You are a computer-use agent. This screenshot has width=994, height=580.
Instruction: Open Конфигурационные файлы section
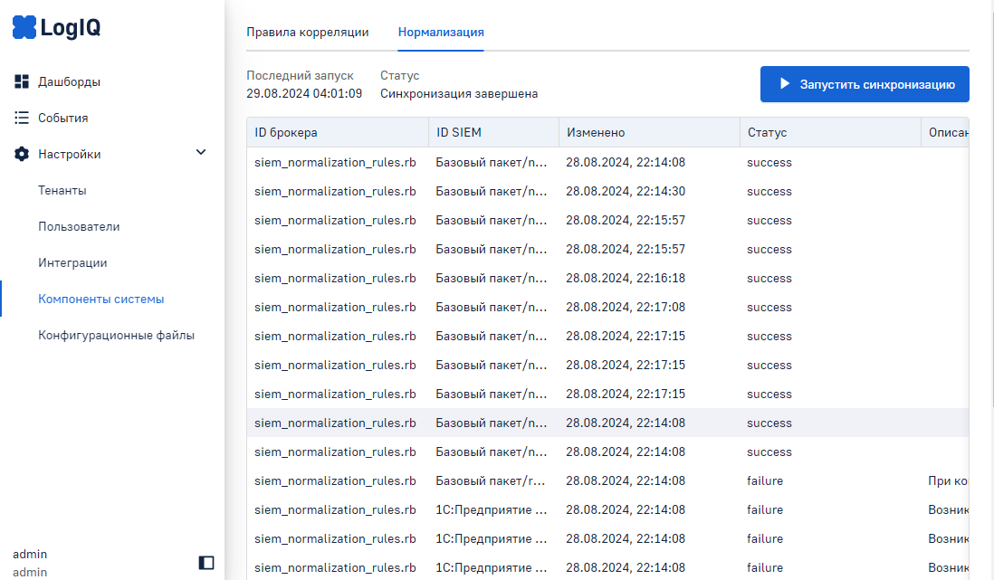tap(116, 335)
